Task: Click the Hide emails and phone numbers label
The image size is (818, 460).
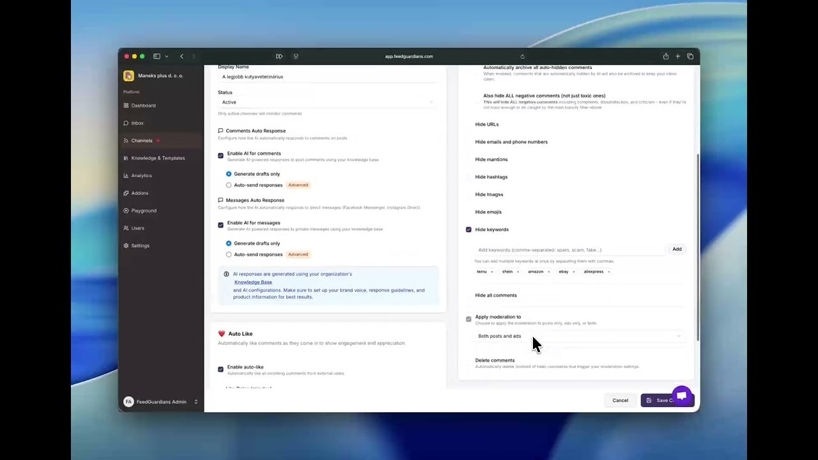Action: point(511,142)
